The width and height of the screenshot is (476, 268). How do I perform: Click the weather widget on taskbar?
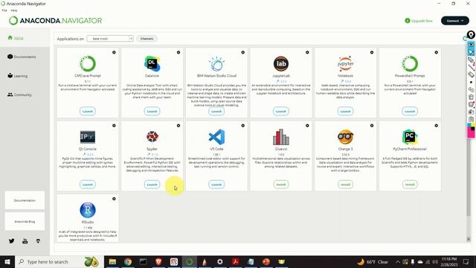[x=373, y=261]
